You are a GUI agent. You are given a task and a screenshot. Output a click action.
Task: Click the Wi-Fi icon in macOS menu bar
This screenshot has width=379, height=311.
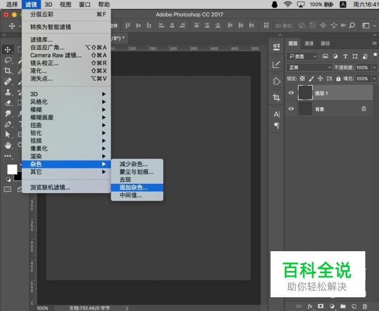tap(288, 4)
